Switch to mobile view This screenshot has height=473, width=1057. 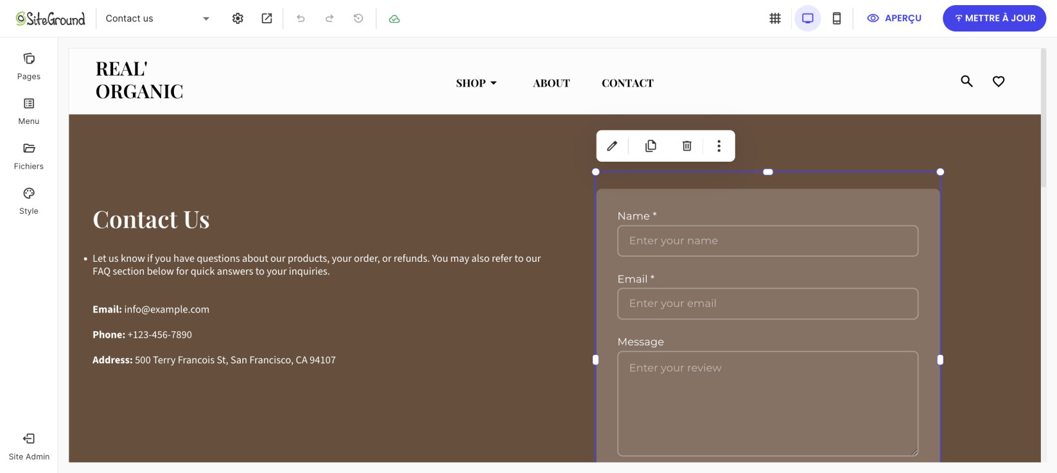[837, 19]
